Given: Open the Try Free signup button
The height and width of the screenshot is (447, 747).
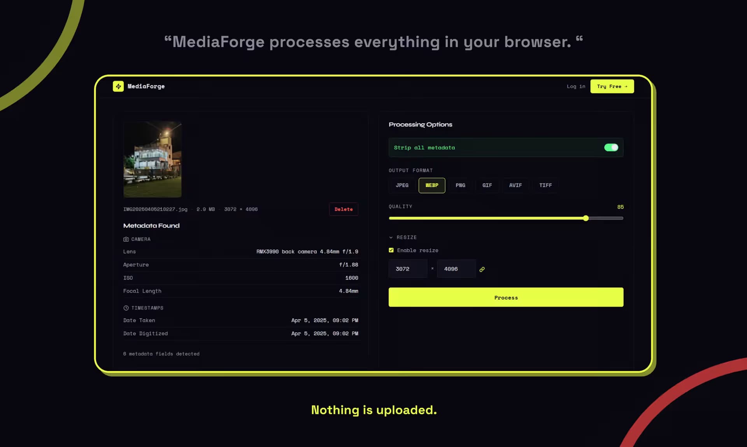Looking at the screenshot, I should click(612, 86).
